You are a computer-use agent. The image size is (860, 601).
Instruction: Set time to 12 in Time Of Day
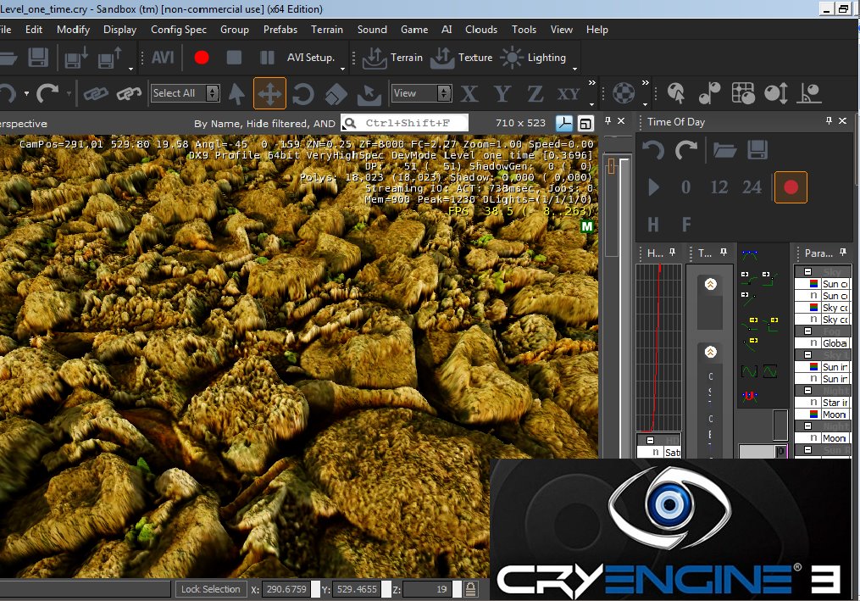[x=719, y=187]
